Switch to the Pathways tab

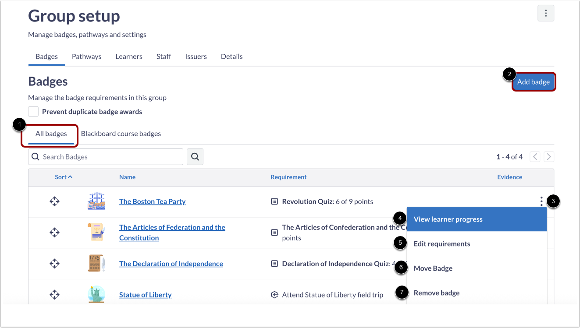pyautogui.click(x=87, y=56)
